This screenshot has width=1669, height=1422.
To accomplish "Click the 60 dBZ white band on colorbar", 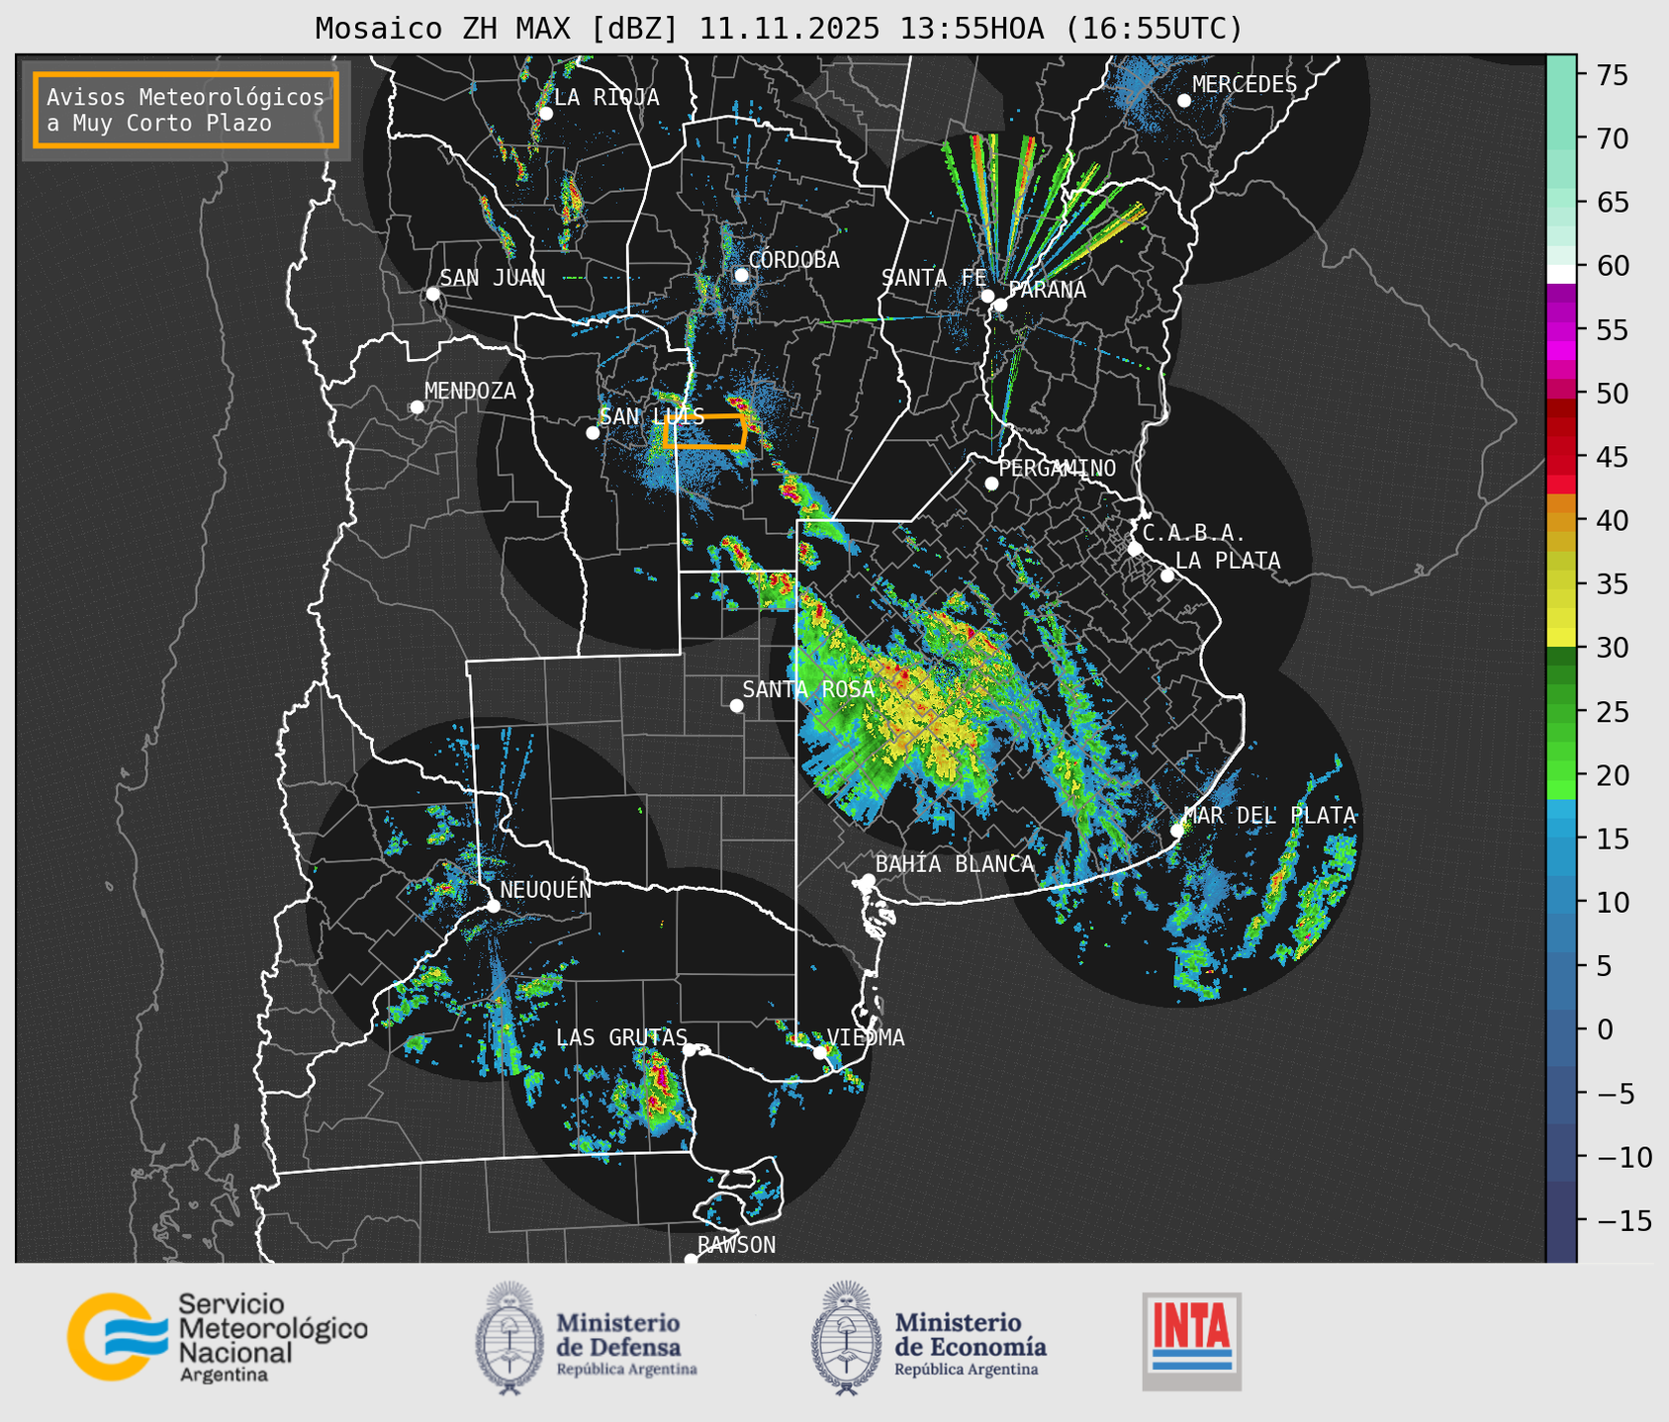I will tap(1561, 274).
